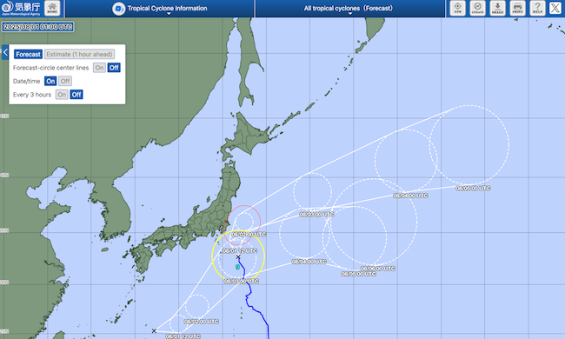
Task: Click the 08/06 00 UTC forecast label
Action: [378, 269]
